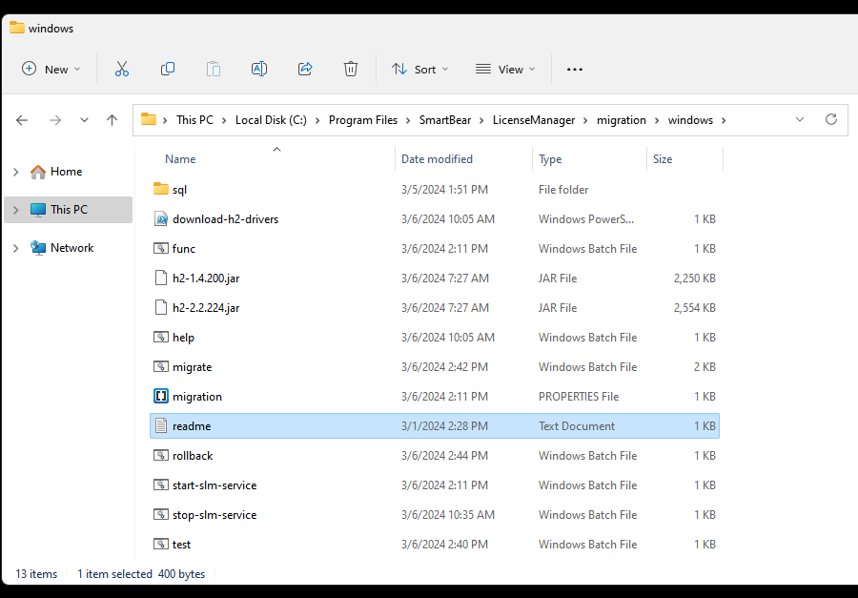Viewport: 858px width, 598px height.
Task: Open Program Files from breadcrumb bar
Action: (x=362, y=119)
